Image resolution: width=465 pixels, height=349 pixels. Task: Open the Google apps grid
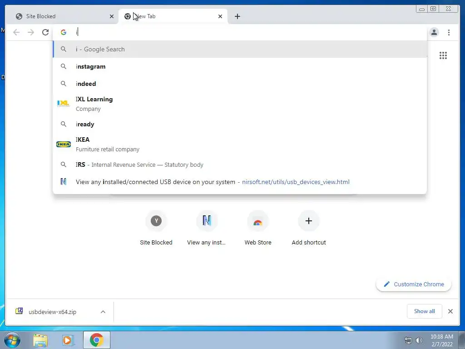pos(443,55)
